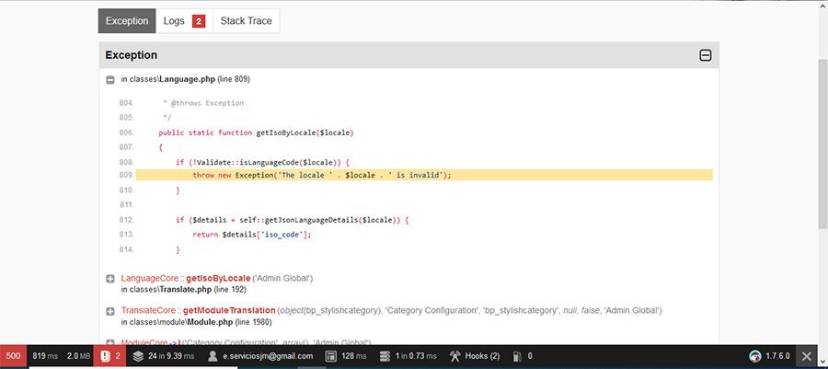Click the page's vertical scrollbar
This screenshot has height=369, width=828.
822,138
